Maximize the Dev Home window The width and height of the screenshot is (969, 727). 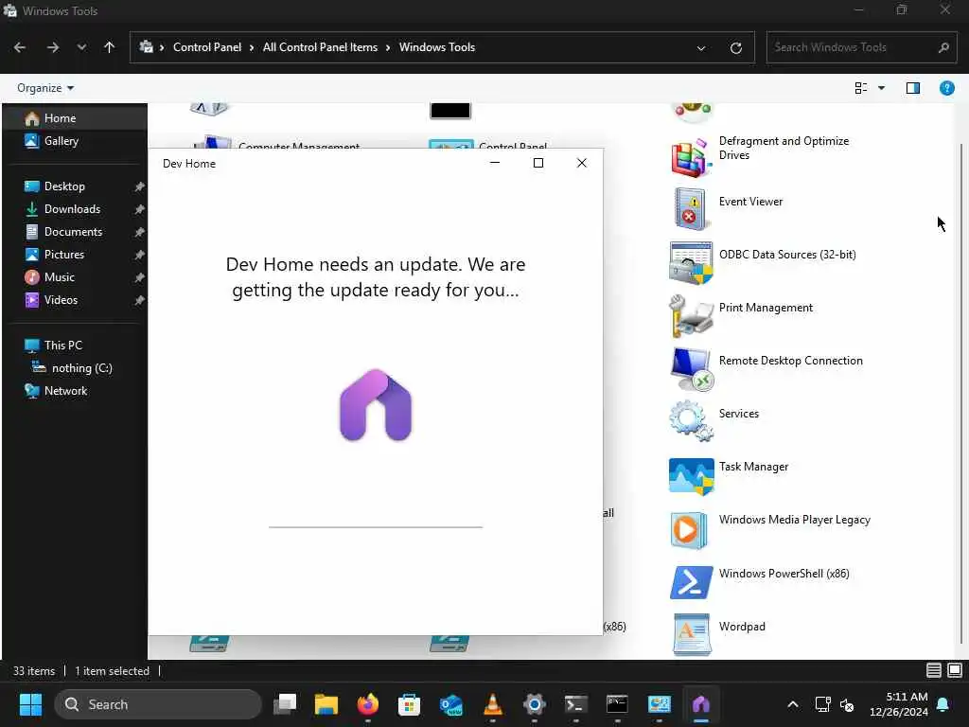click(x=538, y=163)
